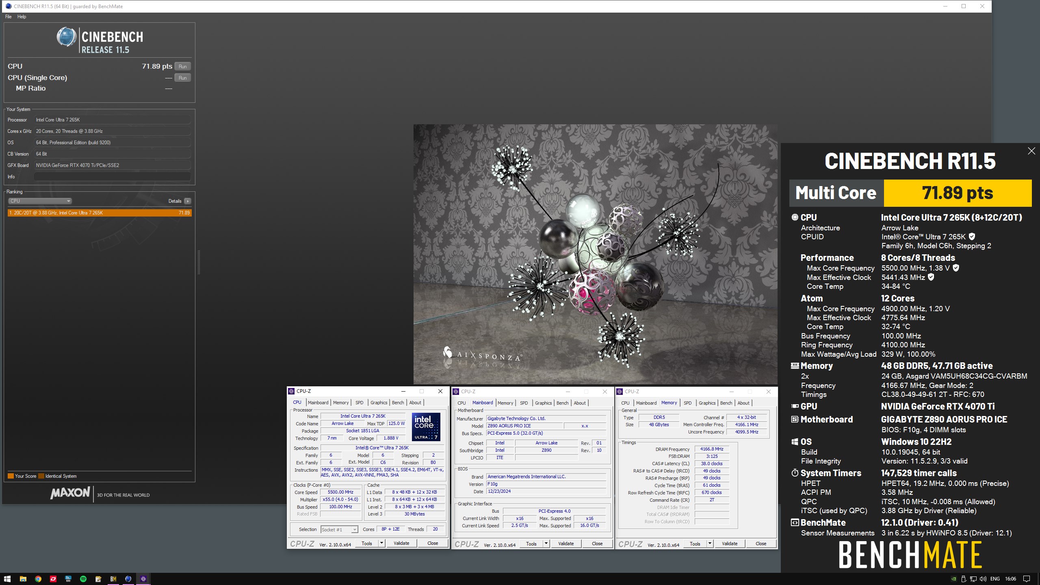This screenshot has width=1040, height=585.
Task: Open the Cinebench taskbar icon
Action: pyautogui.click(x=128, y=579)
